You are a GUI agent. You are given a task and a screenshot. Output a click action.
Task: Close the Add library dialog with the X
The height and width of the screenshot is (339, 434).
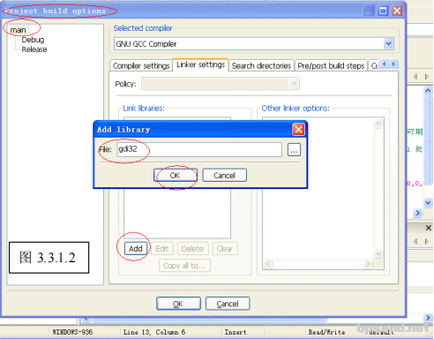(x=298, y=130)
